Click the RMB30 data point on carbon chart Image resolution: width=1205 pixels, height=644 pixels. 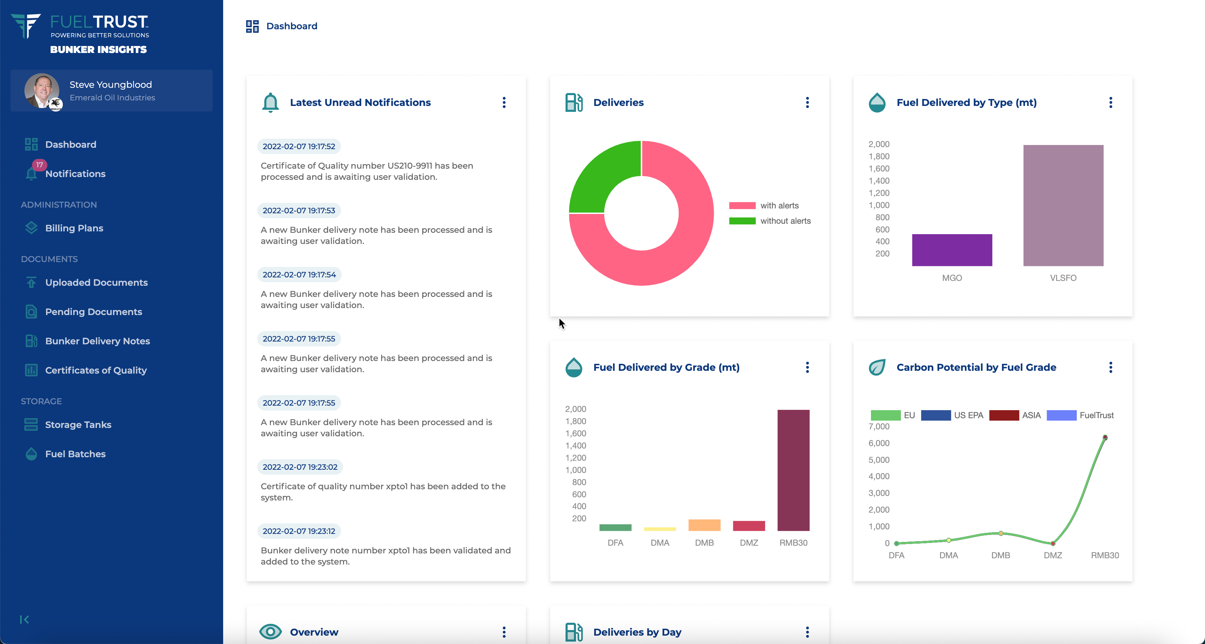click(x=1105, y=438)
